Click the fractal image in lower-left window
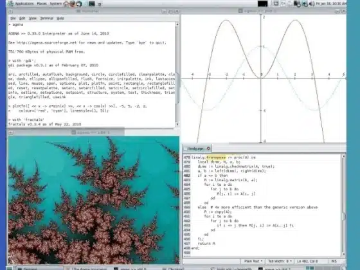 pos(94,200)
